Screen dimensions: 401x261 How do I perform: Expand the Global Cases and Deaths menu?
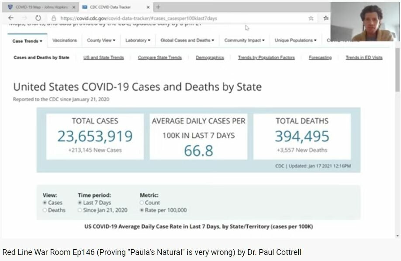click(x=187, y=40)
